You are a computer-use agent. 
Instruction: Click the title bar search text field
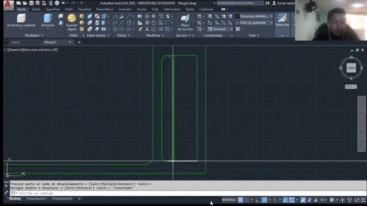pyautogui.click(x=240, y=3)
